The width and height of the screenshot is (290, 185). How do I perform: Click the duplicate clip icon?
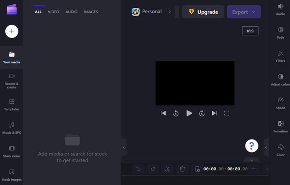(197, 169)
